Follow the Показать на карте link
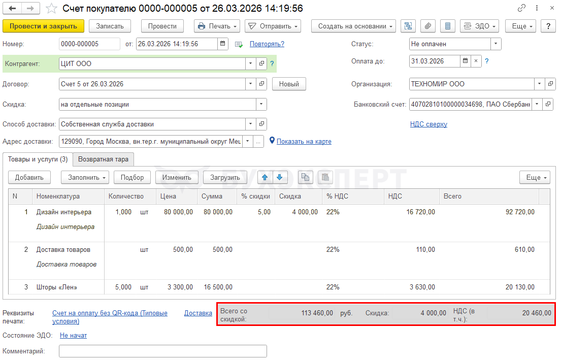Image resolution: width=561 pixels, height=360 pixels. [x=304, y=141]
